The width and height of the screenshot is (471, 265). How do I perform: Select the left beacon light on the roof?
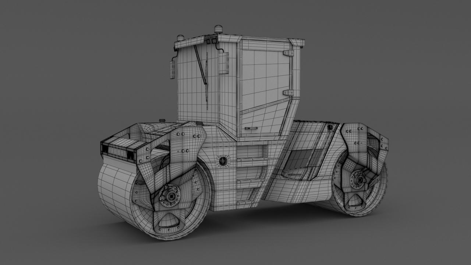(x=180, y=38)
